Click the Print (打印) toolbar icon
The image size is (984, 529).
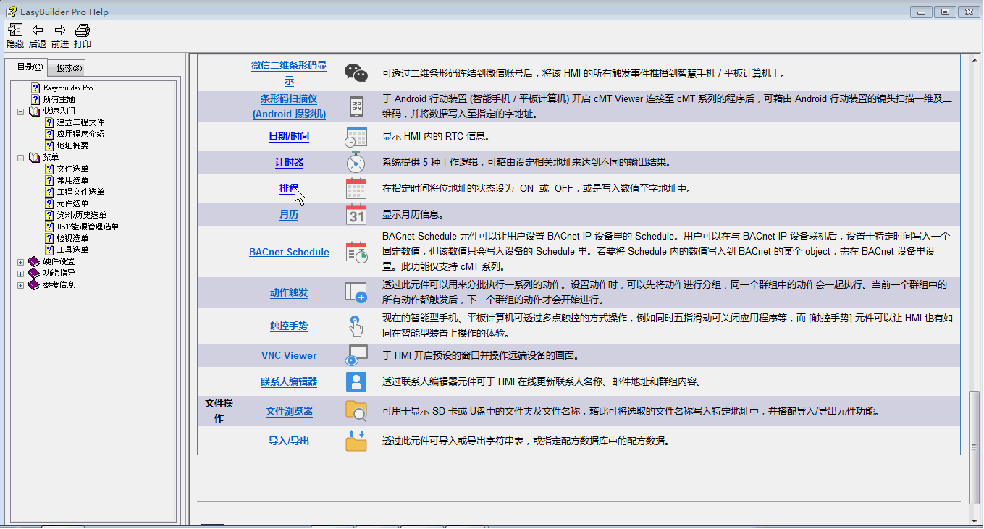coord(83,30)
